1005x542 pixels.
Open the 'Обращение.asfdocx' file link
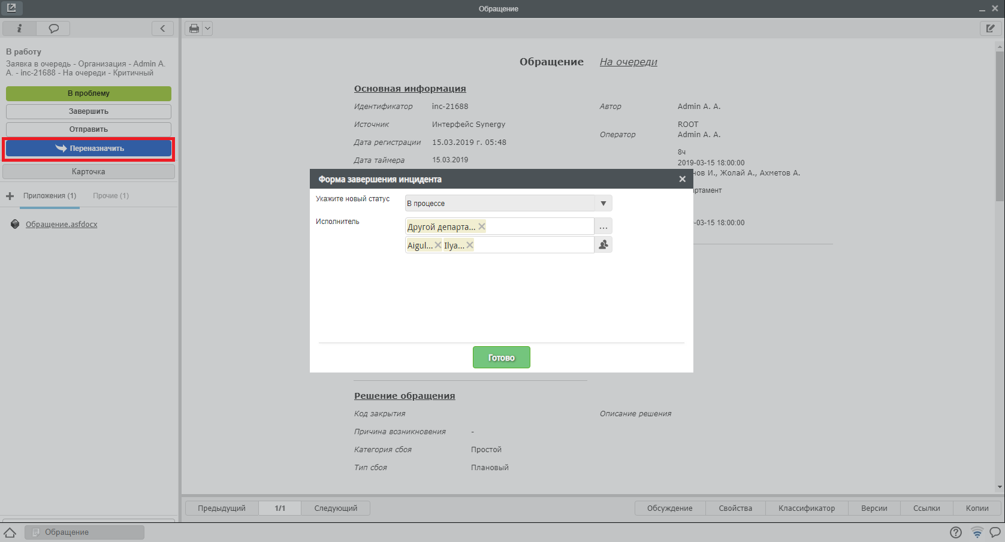coord(62,225)
